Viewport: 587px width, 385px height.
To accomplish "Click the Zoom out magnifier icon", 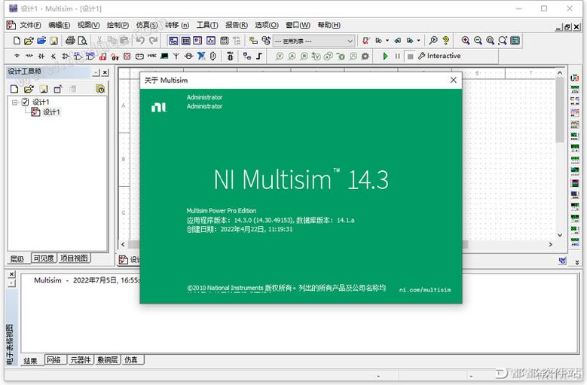I will (x=478, y=41).
